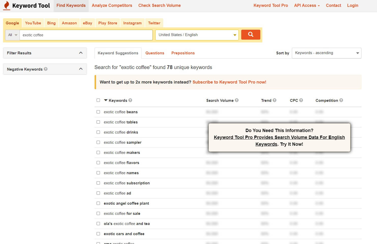Open the API Access dropdown menu

click(x=307, y=5)
